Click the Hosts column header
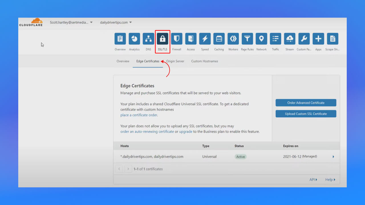This screenshot has width=365, height=205. point(125,146)
